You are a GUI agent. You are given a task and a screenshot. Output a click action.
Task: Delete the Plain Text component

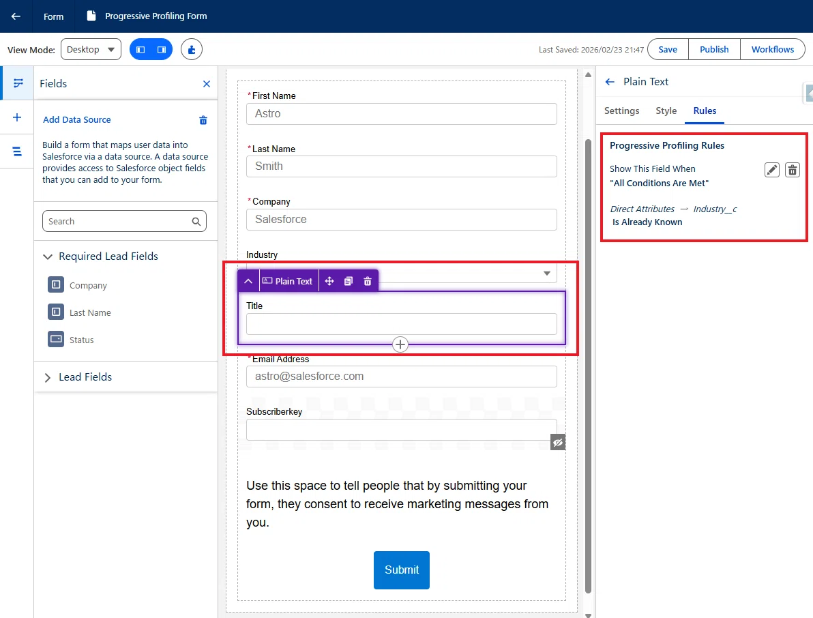(368, 281)
